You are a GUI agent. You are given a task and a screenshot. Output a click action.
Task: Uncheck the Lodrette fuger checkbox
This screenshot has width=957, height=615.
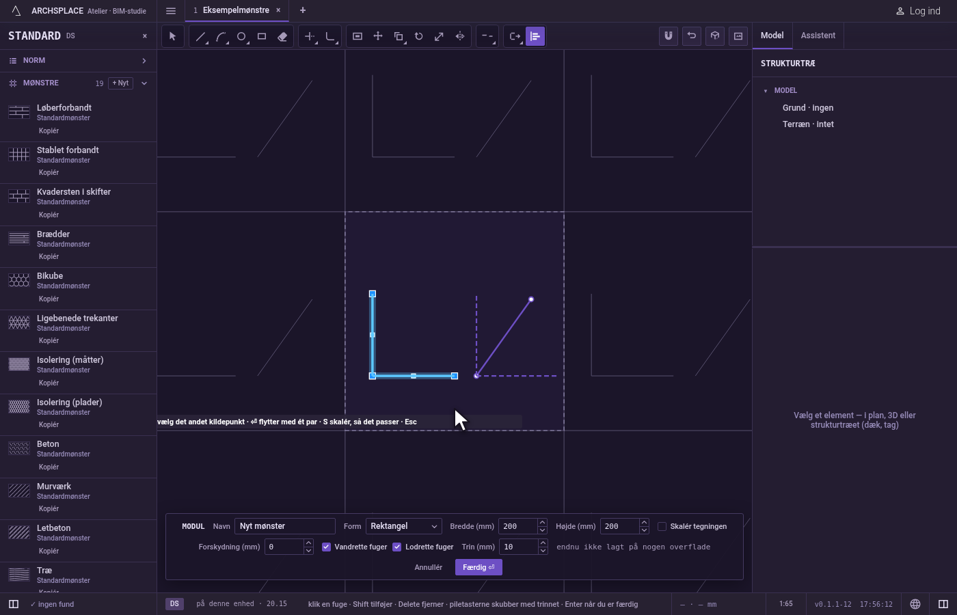[x=396, y=547]
